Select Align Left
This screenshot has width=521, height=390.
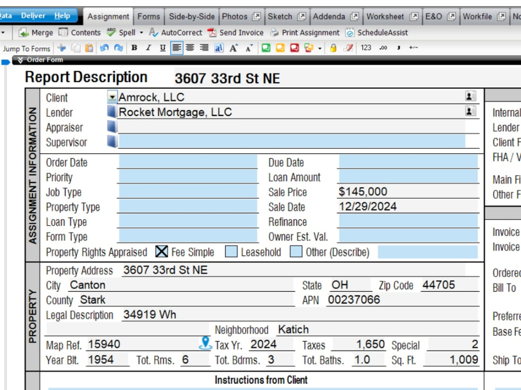(x=177, y=48)
